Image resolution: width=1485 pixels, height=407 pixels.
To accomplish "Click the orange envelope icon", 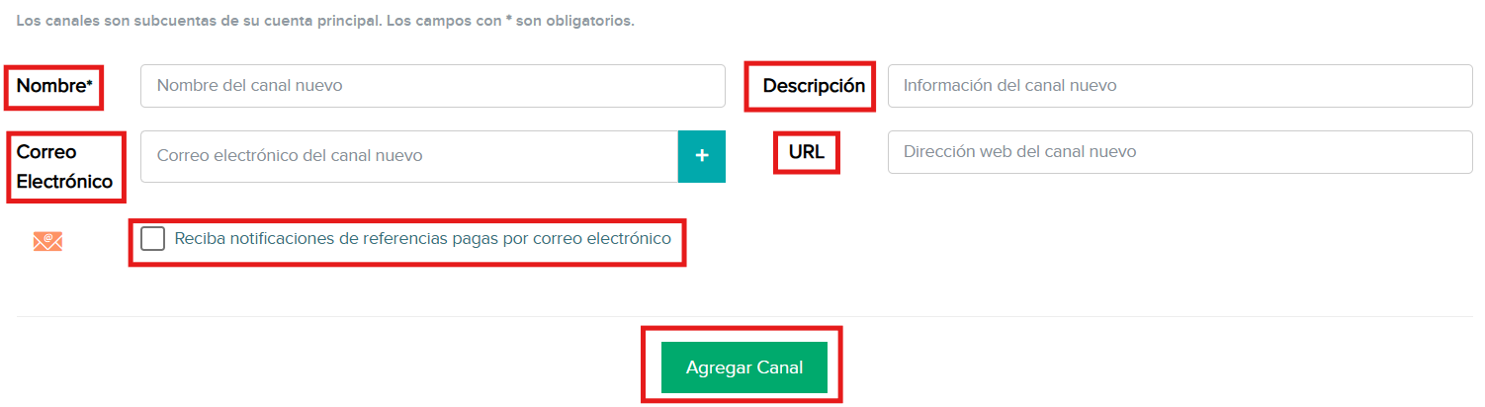I will coord(47,241).
